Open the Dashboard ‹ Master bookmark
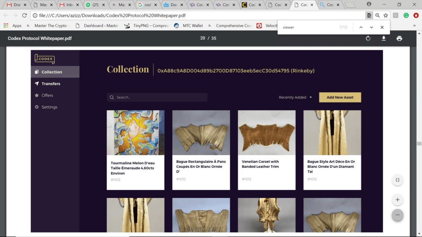422x237 pixels. (97, 26)
